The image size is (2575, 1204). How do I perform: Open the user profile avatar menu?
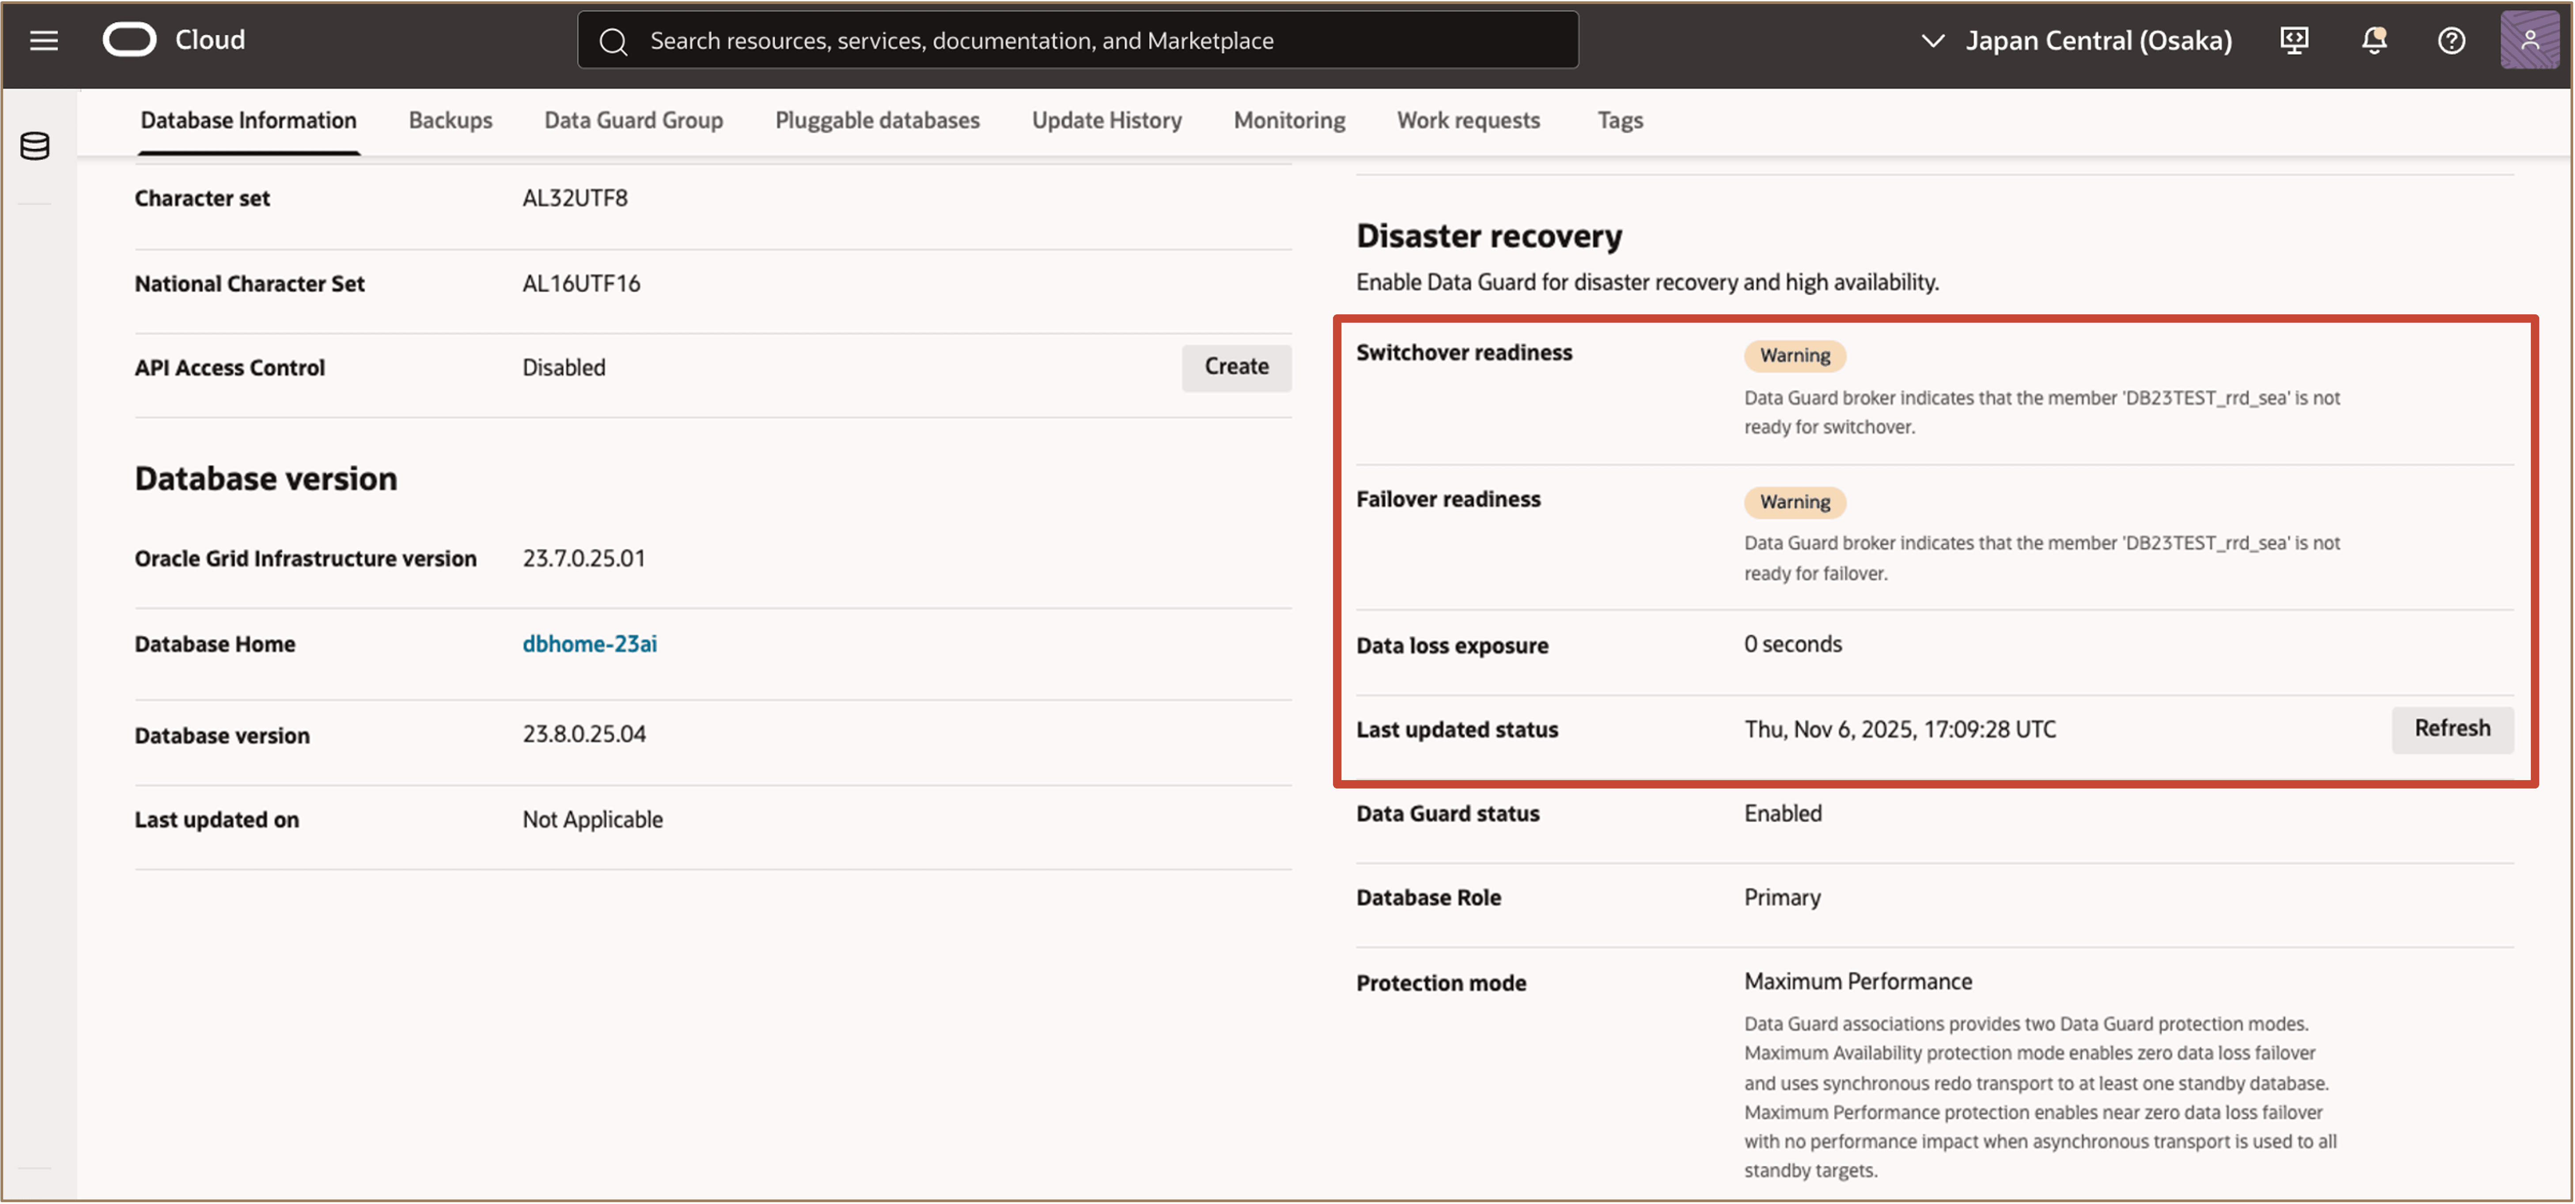(2529, 40)
